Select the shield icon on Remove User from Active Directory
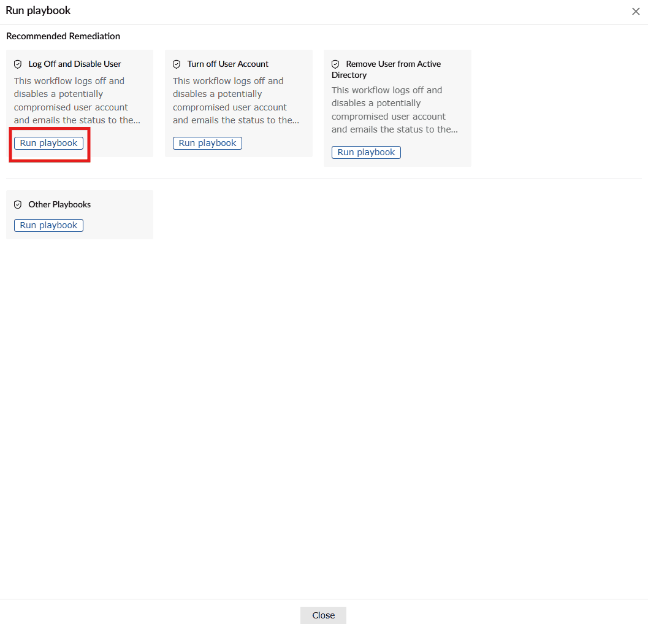Image resolution: width=648 pixels, height=627 pixels. (x=335, y=64)
